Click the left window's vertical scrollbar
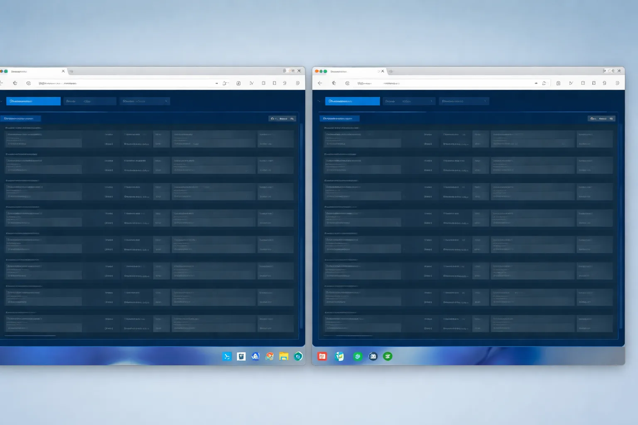Screen dimensions: 638x425 click(x=302, y=226)
